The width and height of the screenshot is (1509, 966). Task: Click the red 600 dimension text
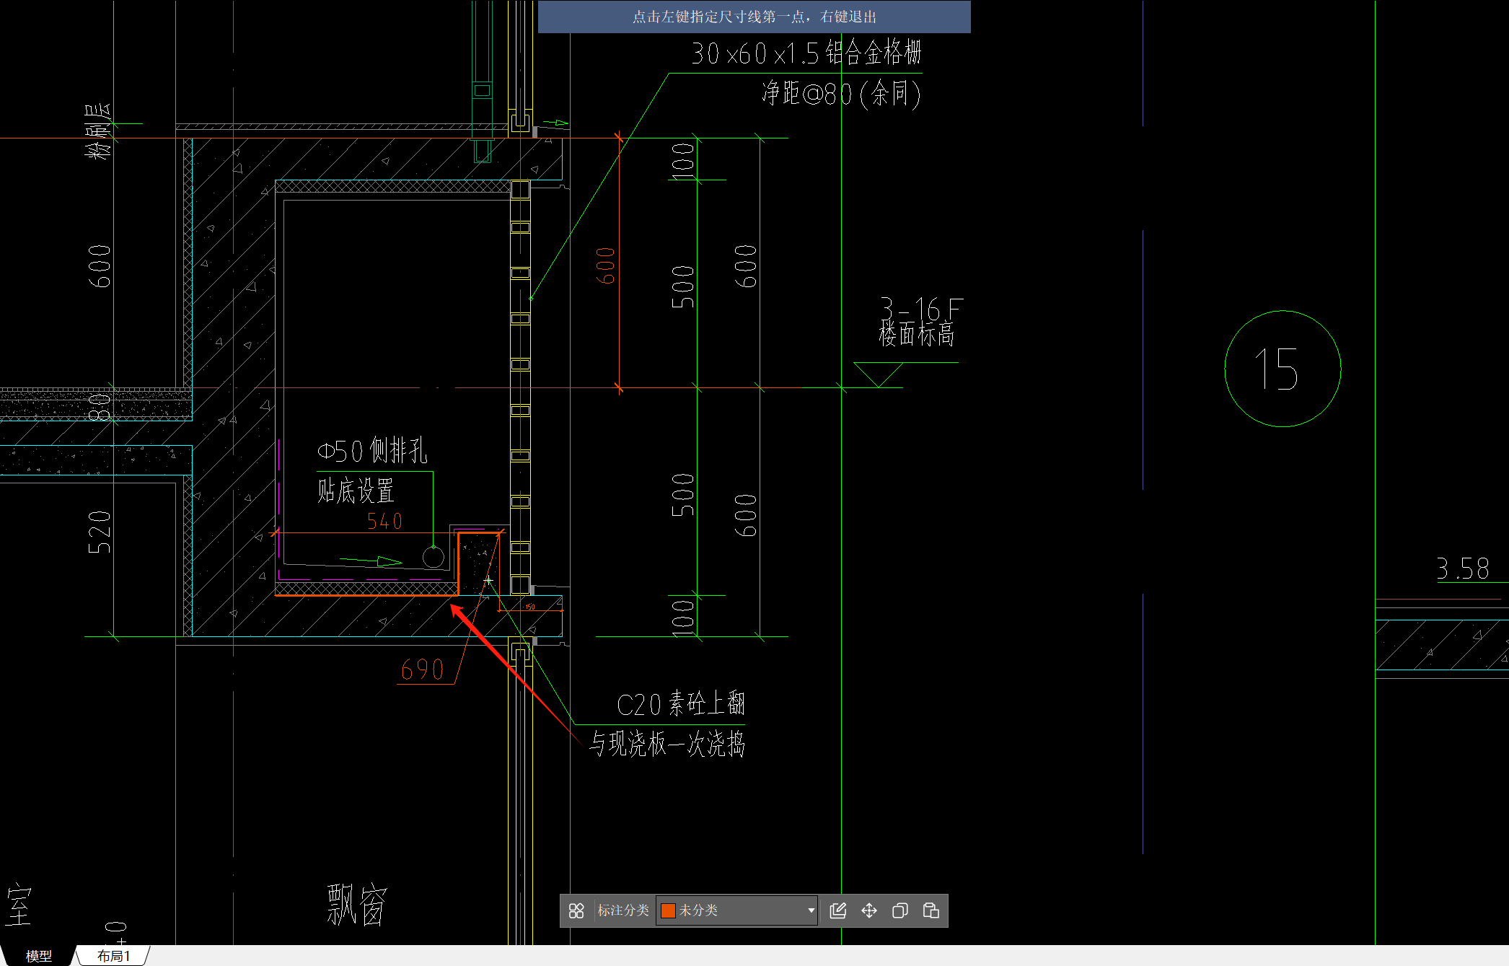[x=606, y=265]
